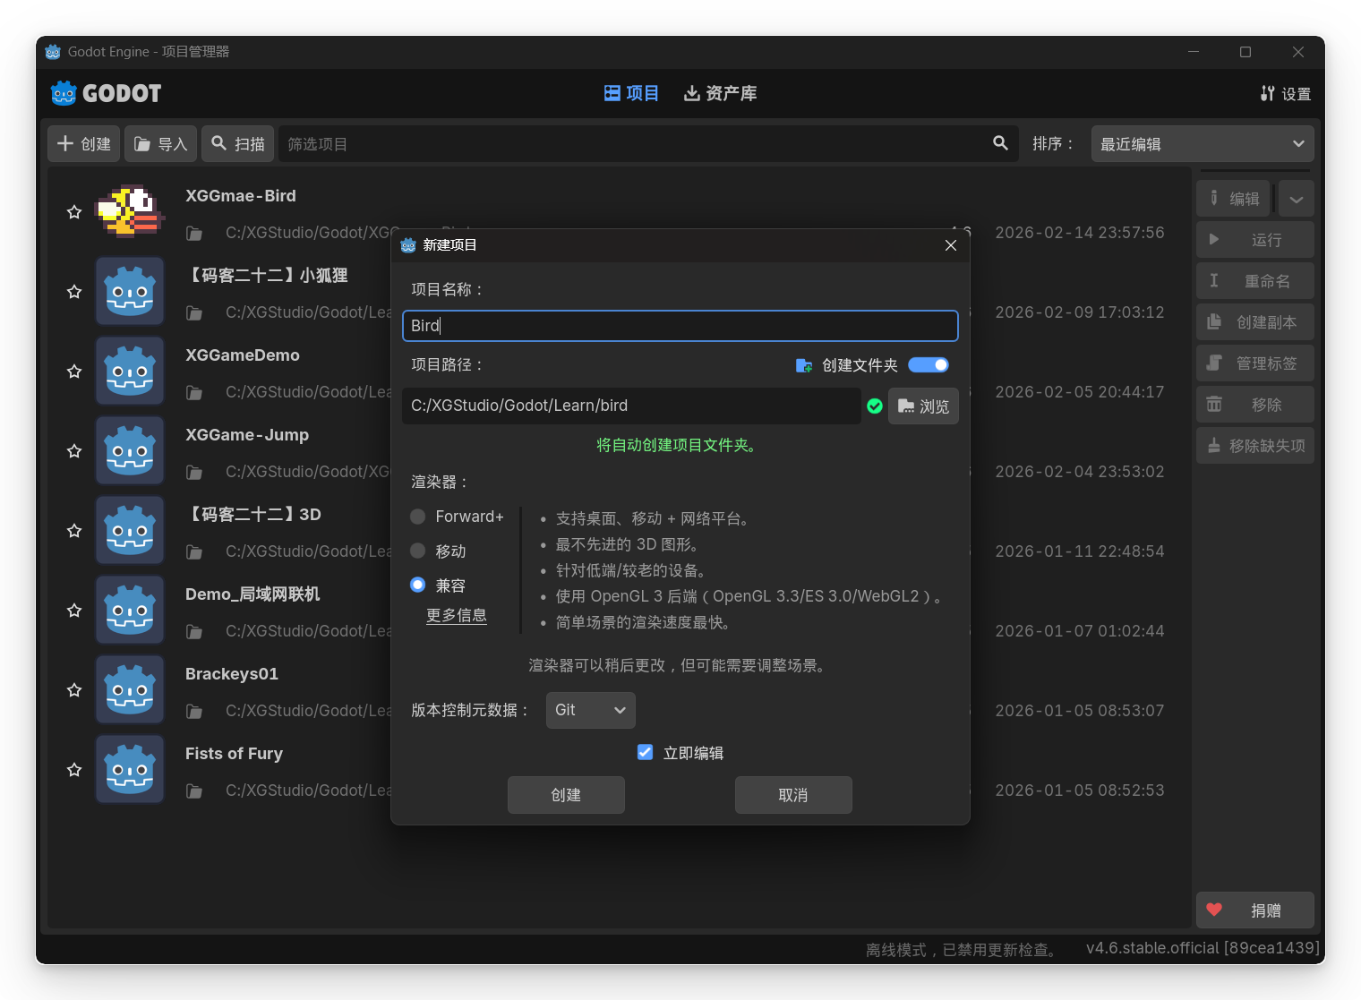Select the Brackeys01 project name
The width and height of the screenshot is (1361, 1000).
232,674
